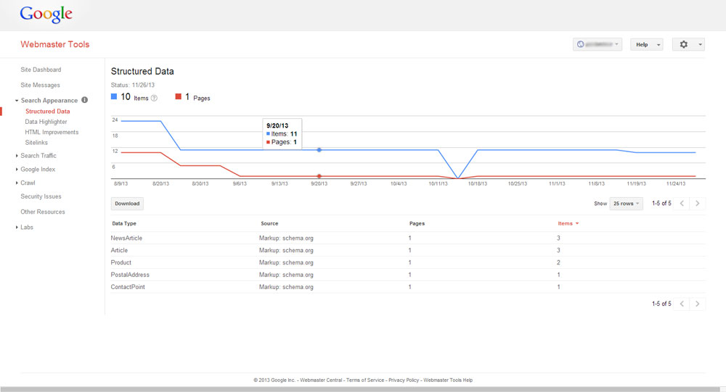Select HTML Improvements in sidebar
This screenshot has width=726, height=392.
pos(52,132)
